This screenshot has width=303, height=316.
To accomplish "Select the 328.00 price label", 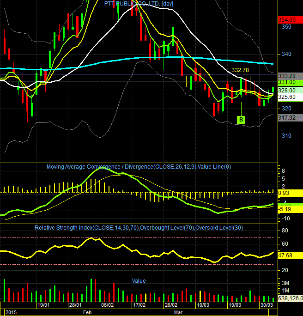I will pos(291,90).
